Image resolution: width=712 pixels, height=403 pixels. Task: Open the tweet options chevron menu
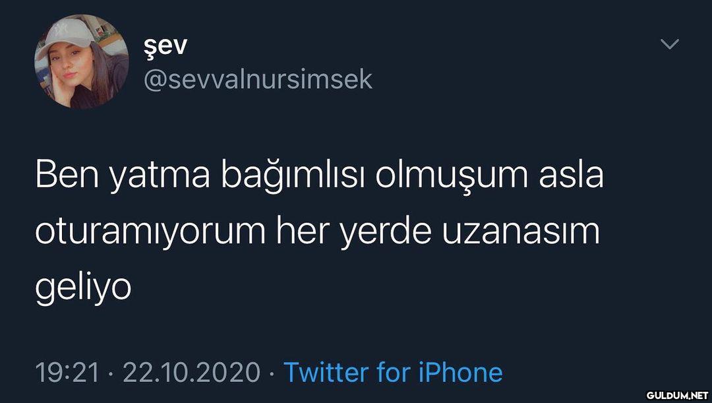(x=669, y=44)
